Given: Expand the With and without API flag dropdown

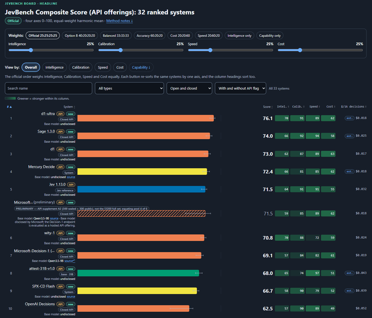Looking at the screenshot, I should coord(241,88).
